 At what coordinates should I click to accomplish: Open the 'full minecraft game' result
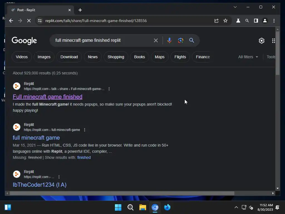tap(36, 138)
